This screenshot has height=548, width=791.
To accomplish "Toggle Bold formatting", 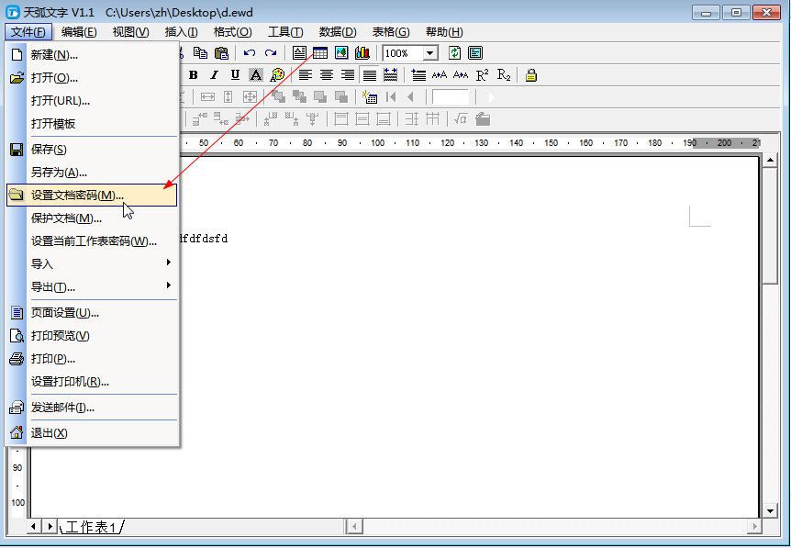I will pos(194,75).
